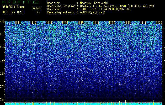Screen dimensions: 165x105
Task: Click the 0.9 frequency axis label
Action: click(x=2, y=60)
